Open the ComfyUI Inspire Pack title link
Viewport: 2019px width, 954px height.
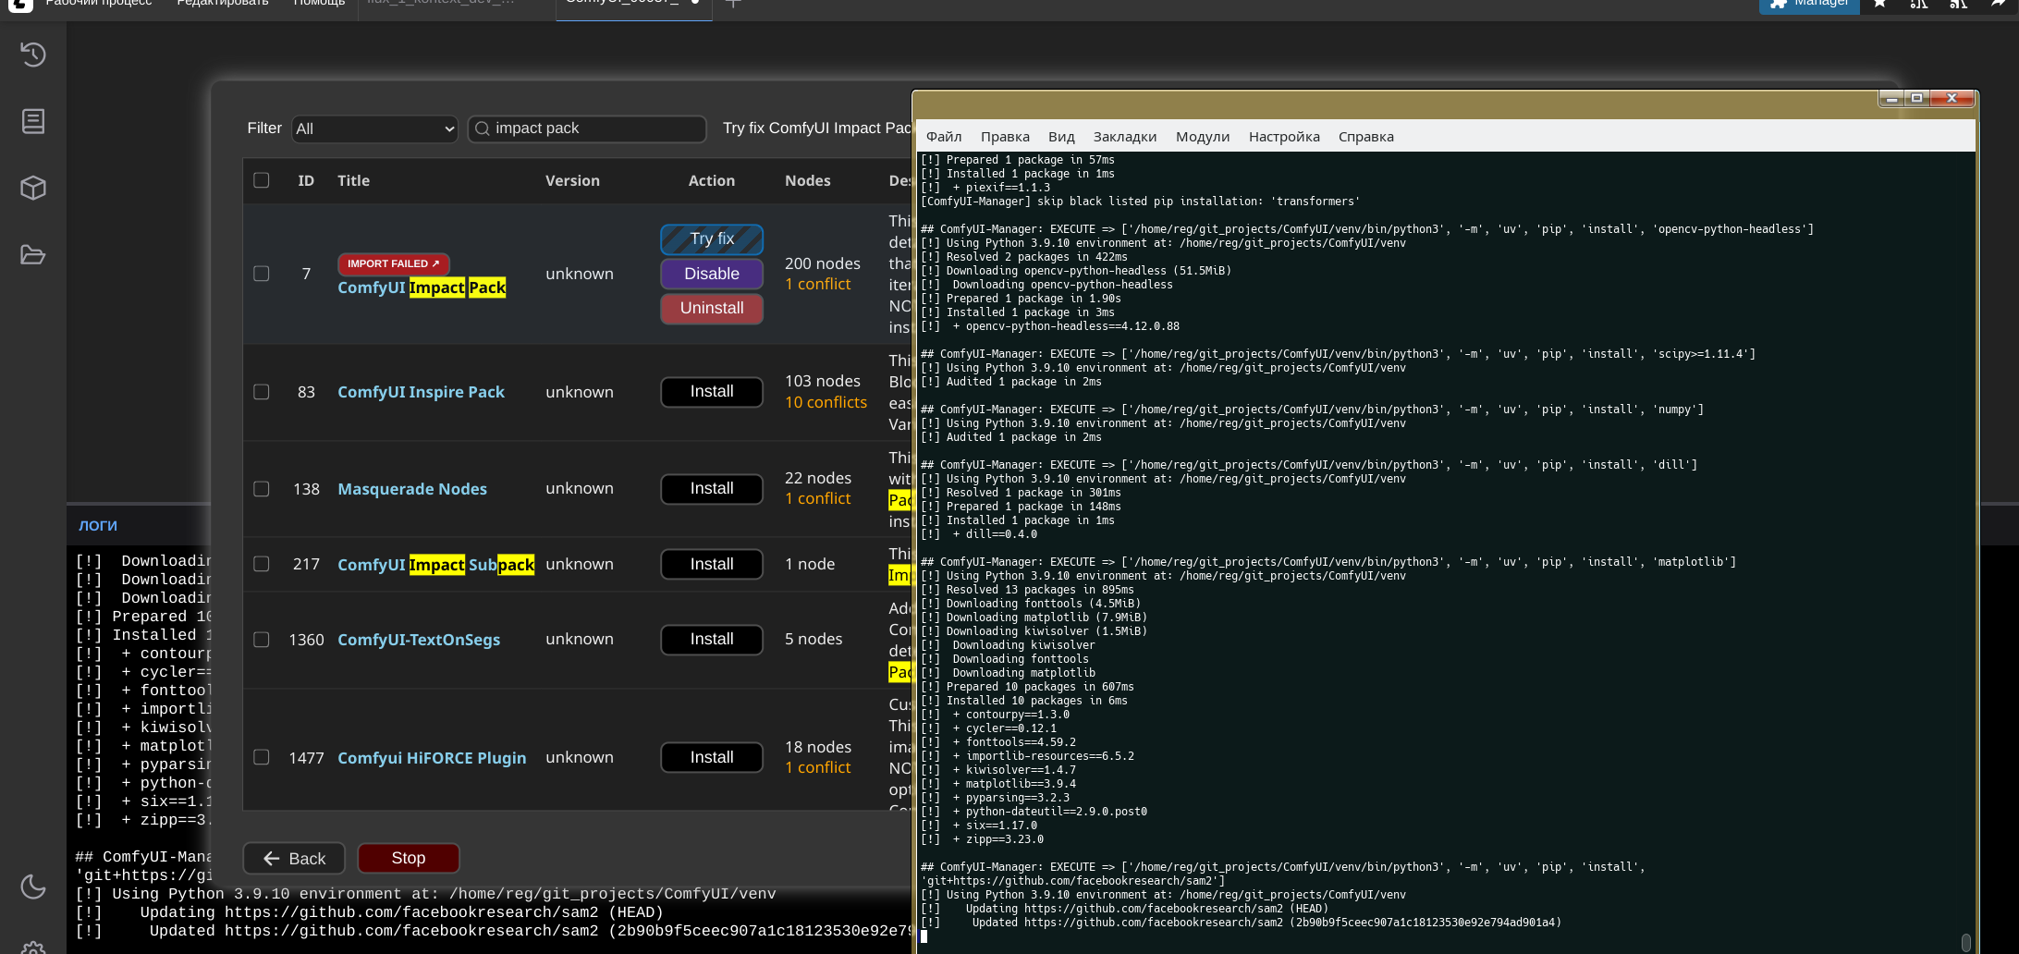421,392
